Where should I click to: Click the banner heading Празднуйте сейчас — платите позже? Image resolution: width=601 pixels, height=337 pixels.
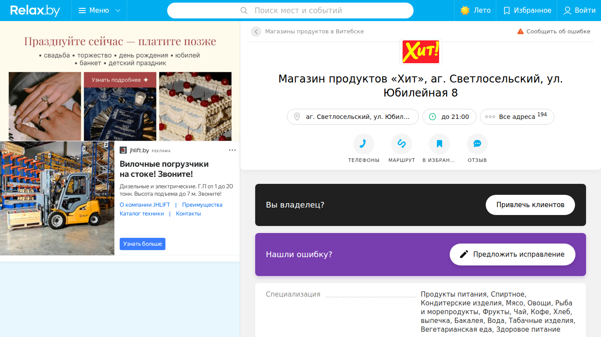(x=120, y=42)
